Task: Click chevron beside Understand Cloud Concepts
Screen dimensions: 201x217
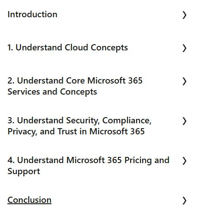Action: (184, 48)
